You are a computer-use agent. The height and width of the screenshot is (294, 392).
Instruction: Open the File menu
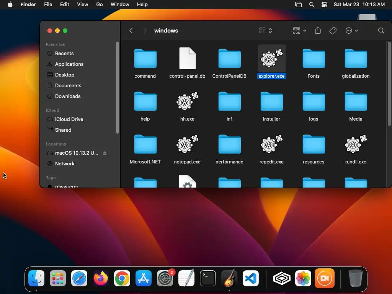pyautogui.click(x=48, y=5)
